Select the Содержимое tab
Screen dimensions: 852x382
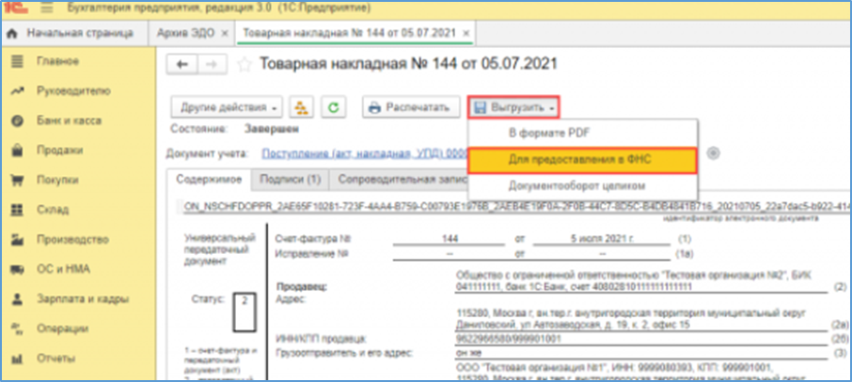pos(209,180)
